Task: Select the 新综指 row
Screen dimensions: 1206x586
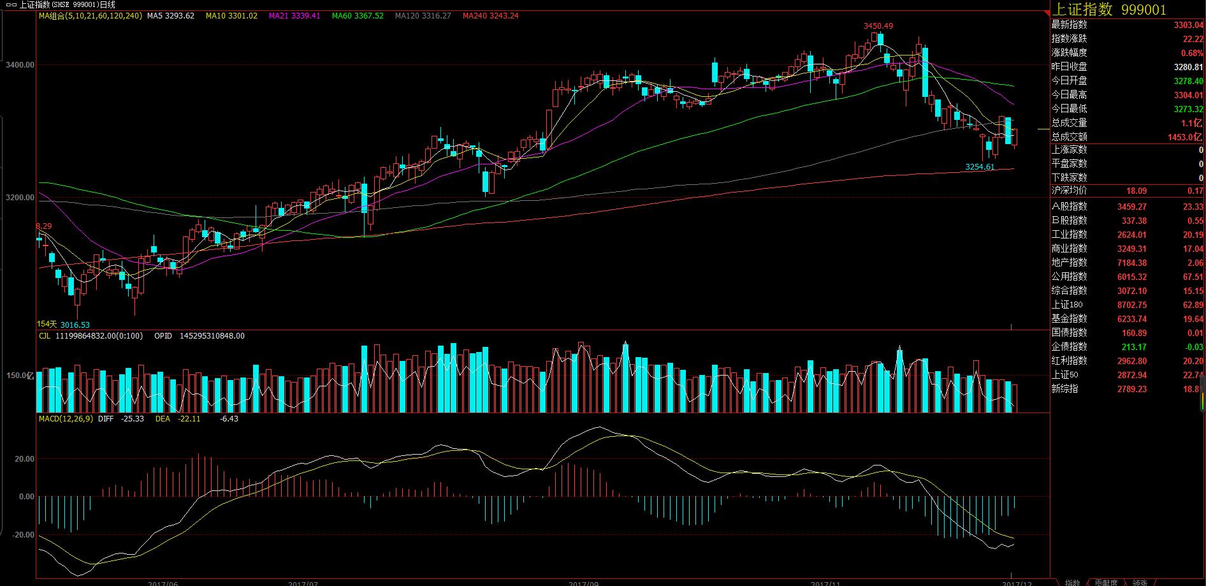Action: click(1127, 389)
